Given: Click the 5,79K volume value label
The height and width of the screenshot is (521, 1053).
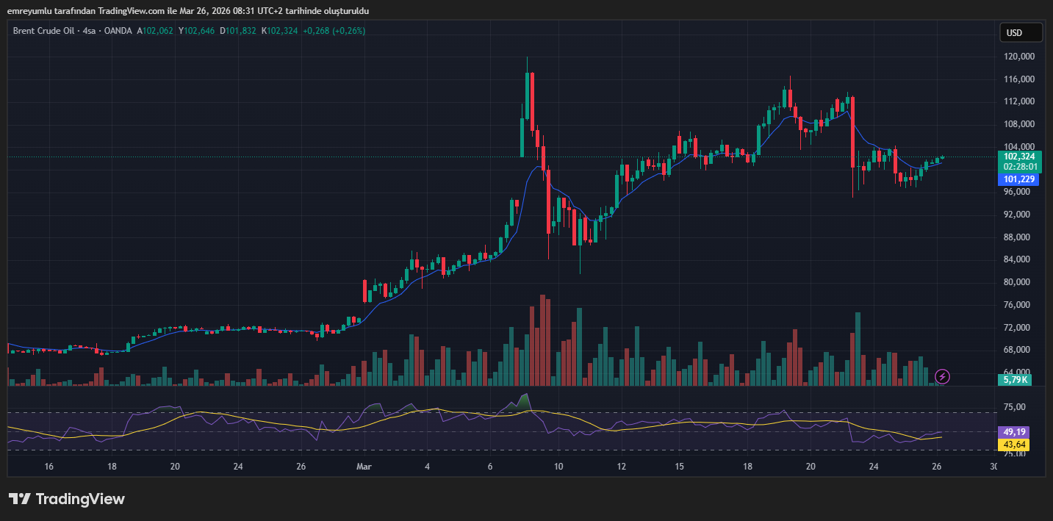Looking at the screenshot, I should click(1015, 380).
